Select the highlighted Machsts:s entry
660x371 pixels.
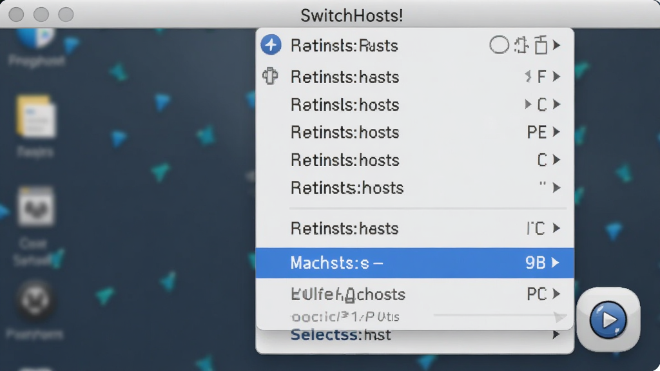point(414,263)
